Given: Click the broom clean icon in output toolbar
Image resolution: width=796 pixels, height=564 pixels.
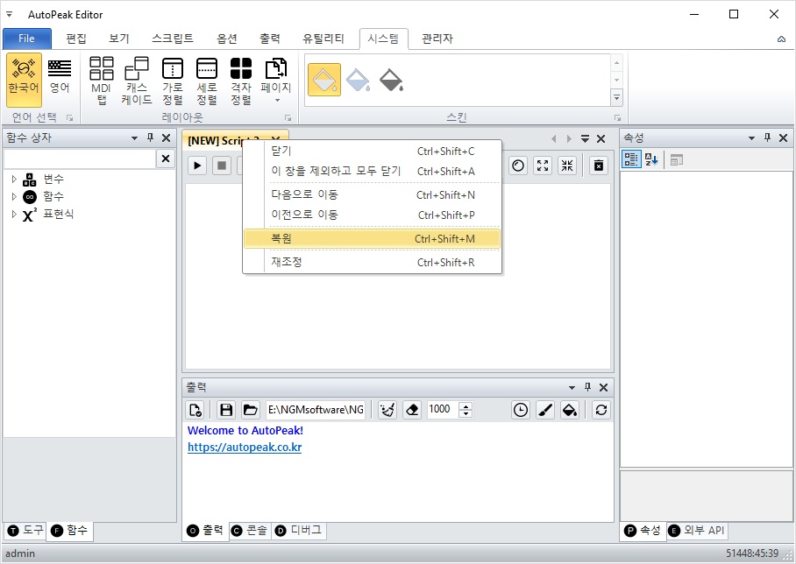Looking at the screenshot, I should tap(387, 410).
